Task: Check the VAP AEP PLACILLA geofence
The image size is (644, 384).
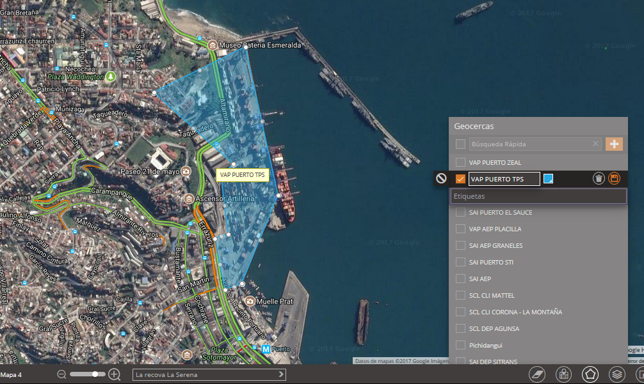Action: click(x=460, y=229)
